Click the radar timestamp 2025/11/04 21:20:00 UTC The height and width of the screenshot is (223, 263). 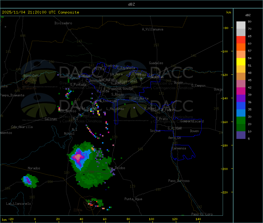29,12
